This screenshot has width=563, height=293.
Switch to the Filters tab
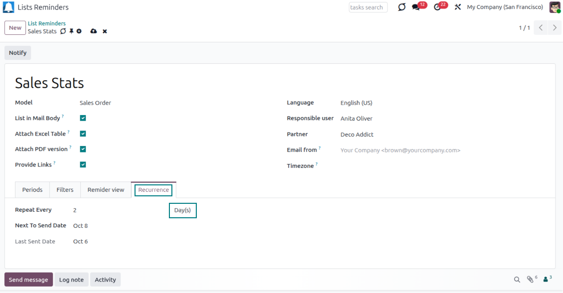tap(65, 190)
